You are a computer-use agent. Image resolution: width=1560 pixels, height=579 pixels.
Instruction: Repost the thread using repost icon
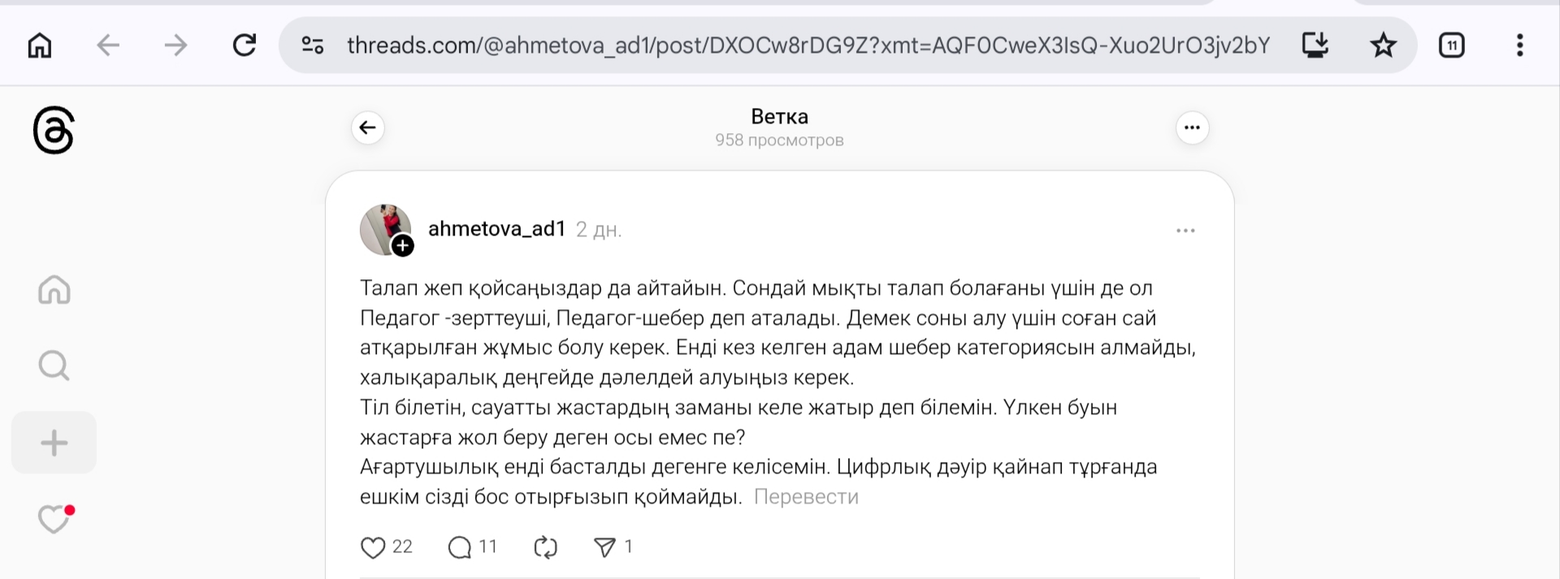545,548
